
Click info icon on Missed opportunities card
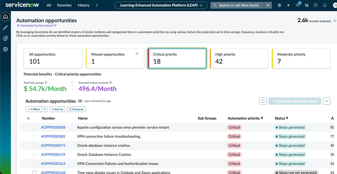coord(137,54)
